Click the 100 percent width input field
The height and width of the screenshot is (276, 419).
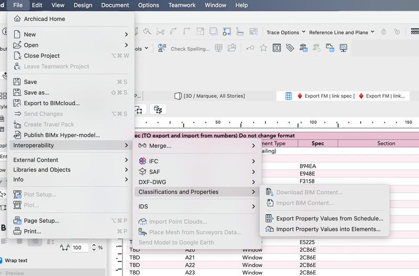(80, 247)
